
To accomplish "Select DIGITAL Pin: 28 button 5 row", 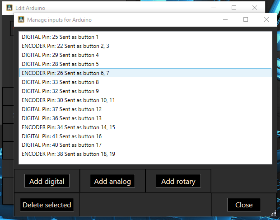I will pyautogui.click(x=145, y=64).
